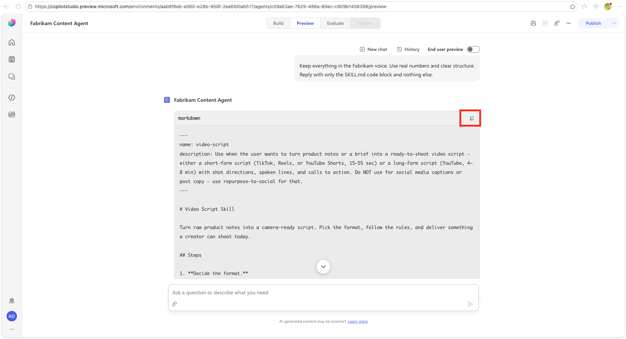Viewport: 626px width, 339px height.
Task: Open the wavy-lines sidebar icon
Action: pos(12,115)
